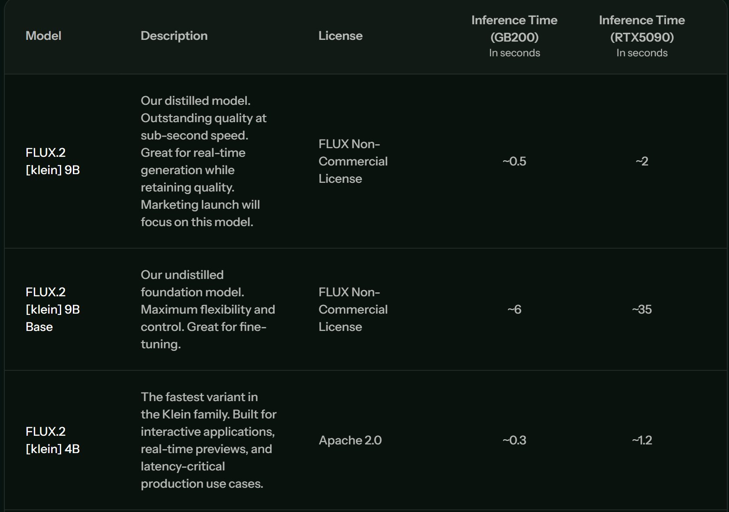
Task: Click the Apache 2.0 license cell
Action: coord(350,440)
